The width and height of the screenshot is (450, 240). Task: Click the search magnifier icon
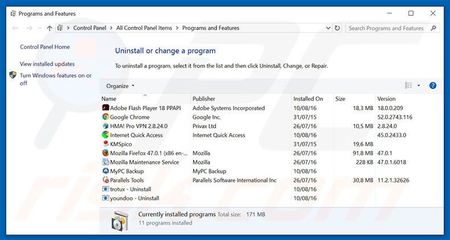click(x=433, y=28)
